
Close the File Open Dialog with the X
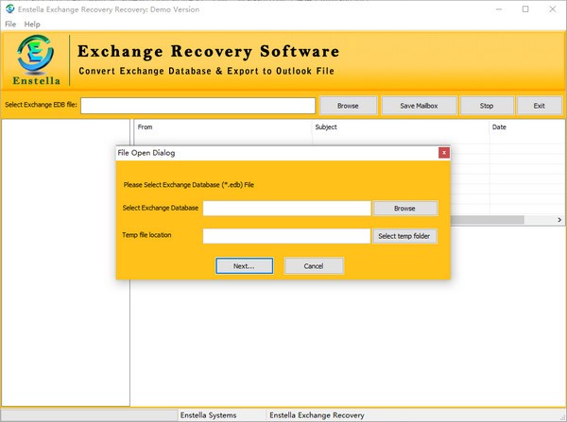(x=443, y=153)
